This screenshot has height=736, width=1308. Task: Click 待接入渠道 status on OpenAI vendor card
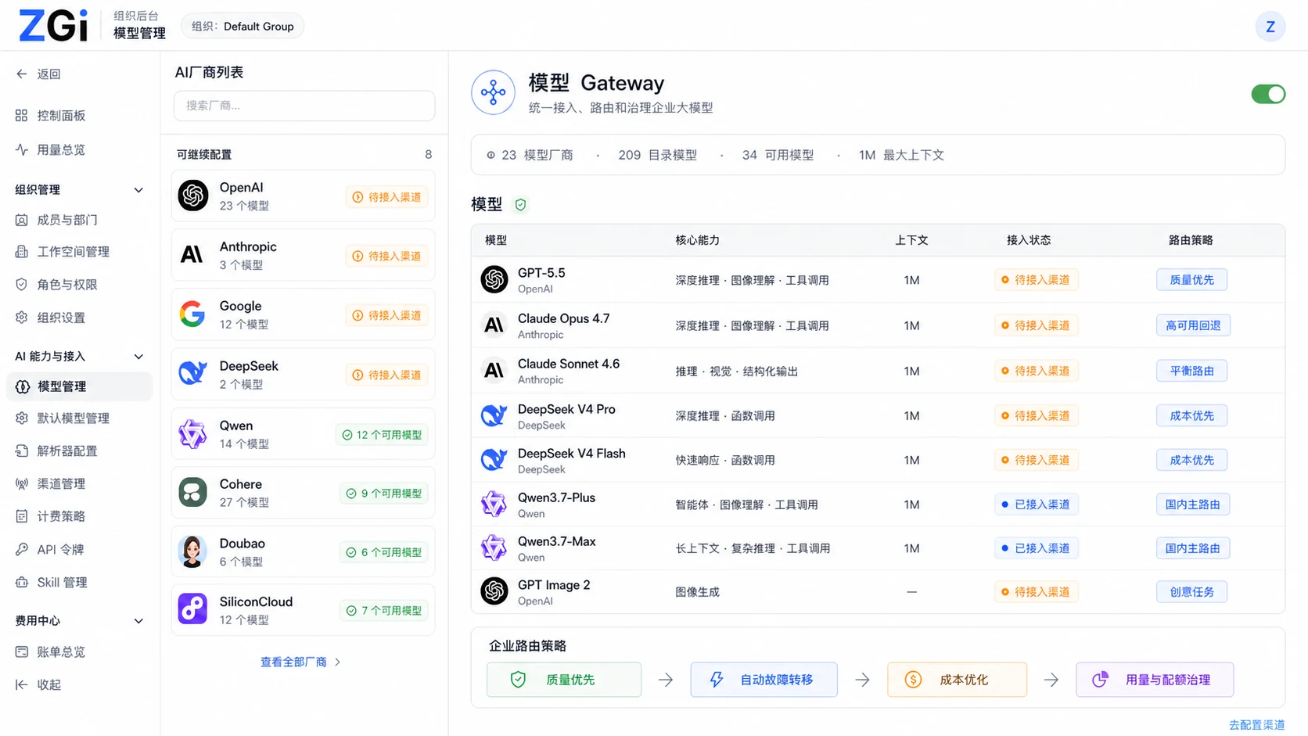pos(387,197)
